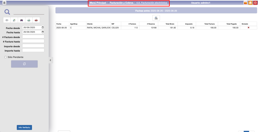Click the orange print icon in header

(250, 3)
